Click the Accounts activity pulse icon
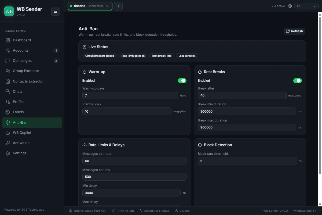The image size is (322, 215). (141, 211)
